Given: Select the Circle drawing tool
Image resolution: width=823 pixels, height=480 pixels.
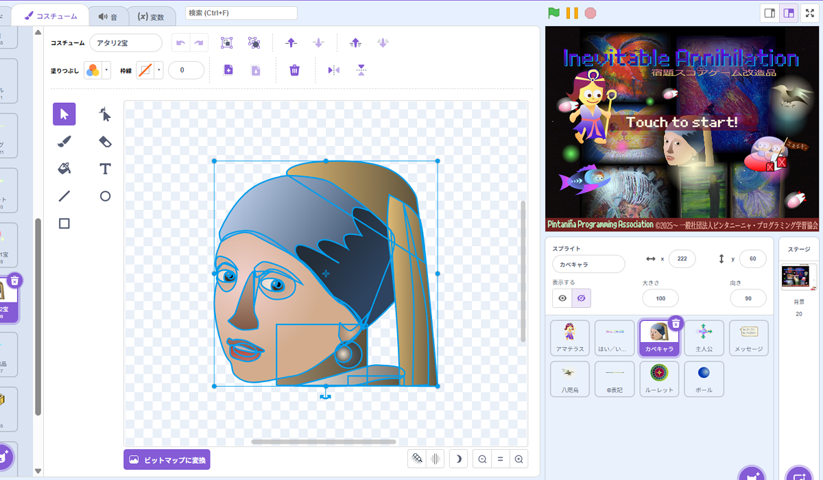Looking at the screenshot, I should (105, 196).
